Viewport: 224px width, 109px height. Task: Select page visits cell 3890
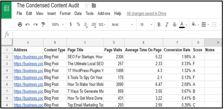(114, 84)
